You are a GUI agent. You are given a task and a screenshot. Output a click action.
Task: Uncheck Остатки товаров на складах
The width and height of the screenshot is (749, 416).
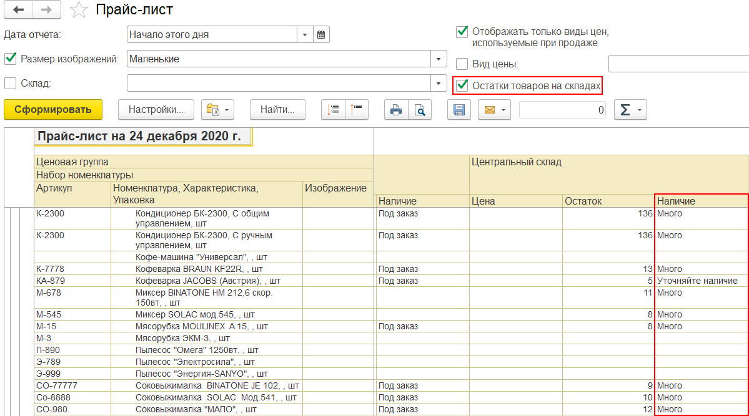pyautogui.click(x=462, y=85)
